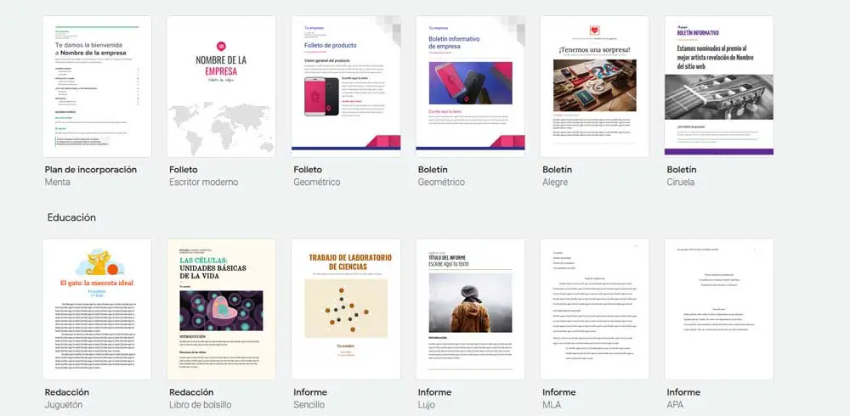This screenshot has height=416, width=850.
Task: Open the Informe Lujo template thumbnail
Action: (x=470, y=309)
